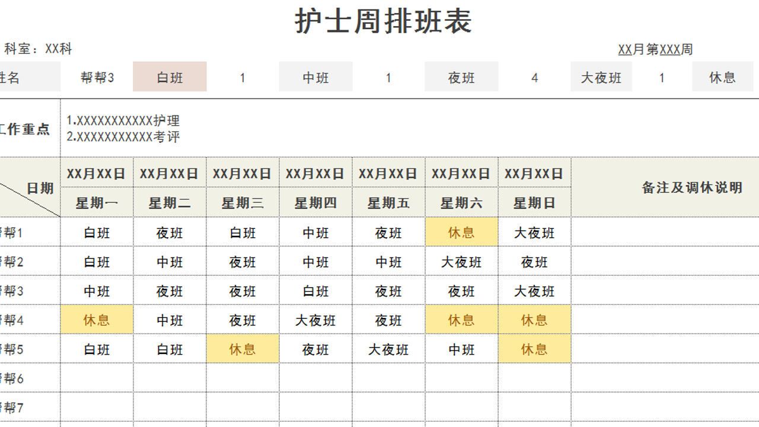Viewport: 759px width, 427px height.
Task: Click 帮帮5's highlighted Sunday 休息 cell
Action: [534, 349]
